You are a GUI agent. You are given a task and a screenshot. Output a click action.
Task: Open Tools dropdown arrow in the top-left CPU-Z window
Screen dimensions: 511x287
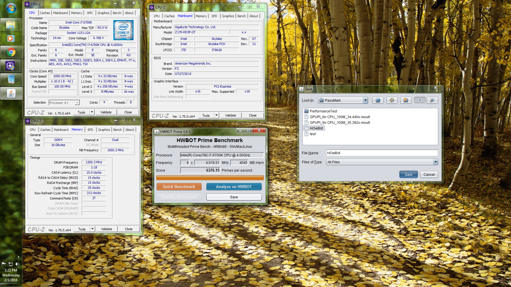pos(92,112)
